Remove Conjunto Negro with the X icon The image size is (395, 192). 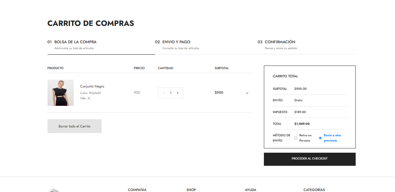(247, 93)
